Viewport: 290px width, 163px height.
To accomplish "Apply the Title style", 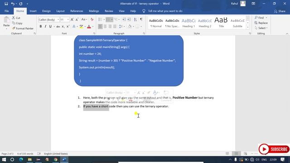I will pos(221,23).
